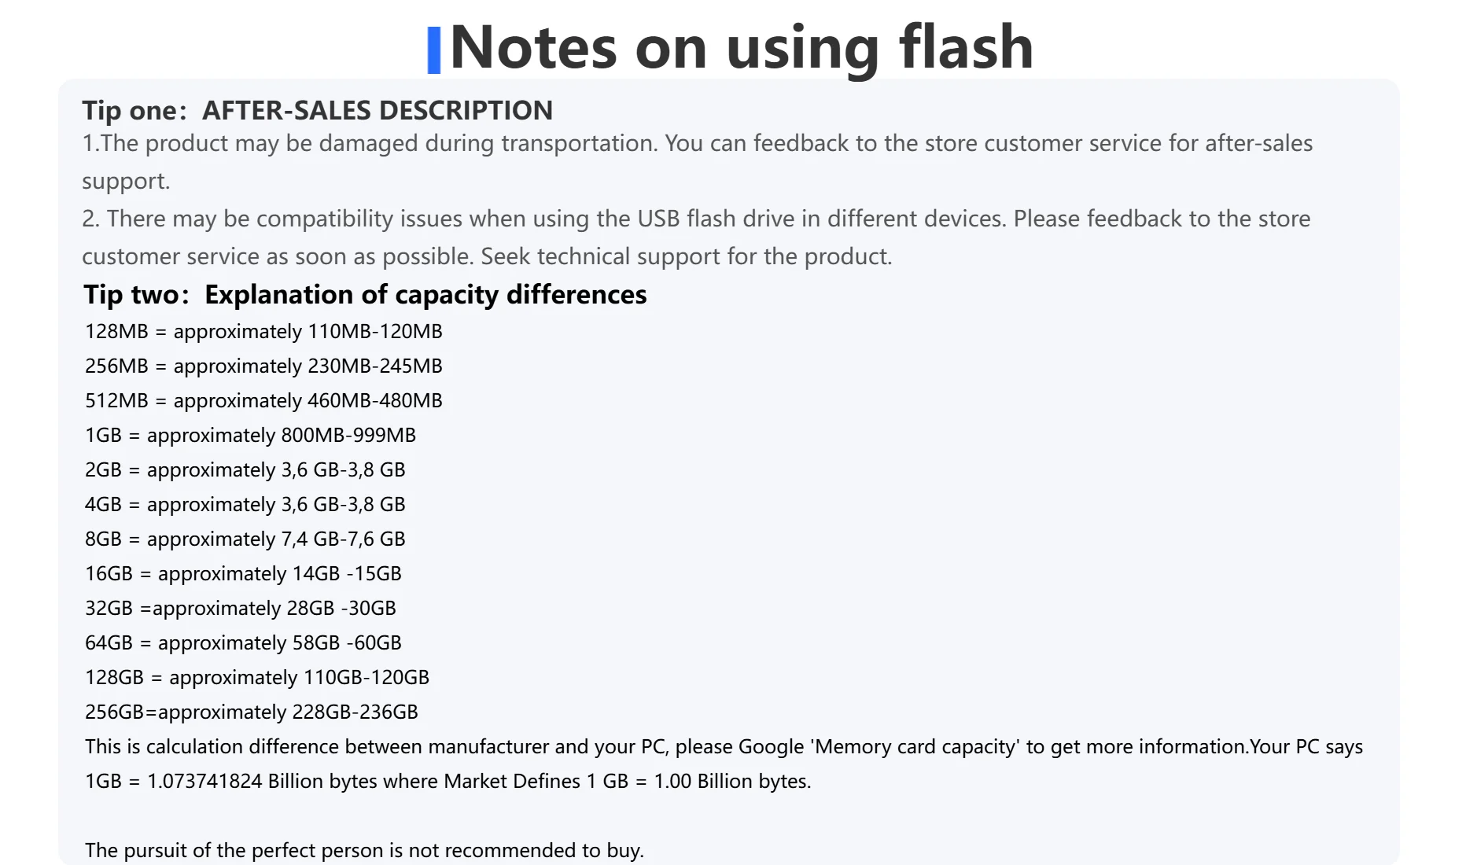Screen dimensions: 1466x865
Task: Click the 2GB capacity line
Action: click(x=245, y=469)
